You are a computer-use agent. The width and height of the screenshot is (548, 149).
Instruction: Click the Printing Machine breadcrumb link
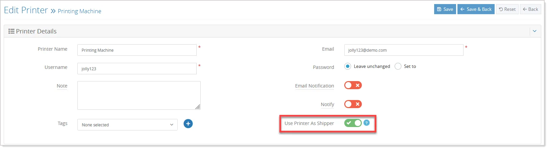[x=79, y=11]
